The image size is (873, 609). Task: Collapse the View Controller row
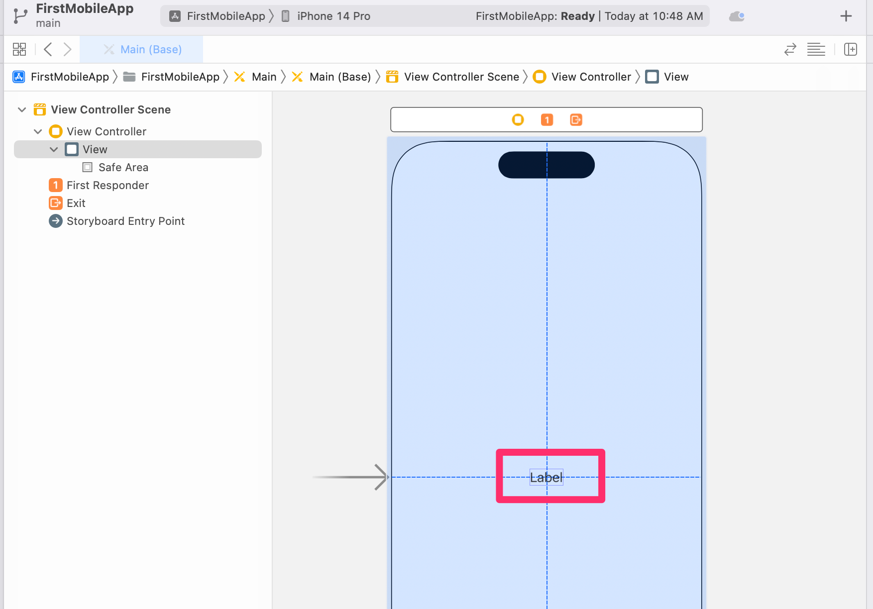pyautogui.click(x=38, y=131)
